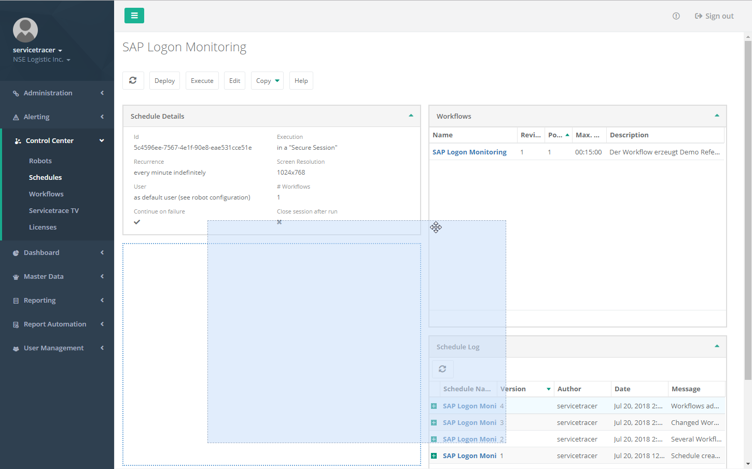Sort Workflows table by Description column

665,135
